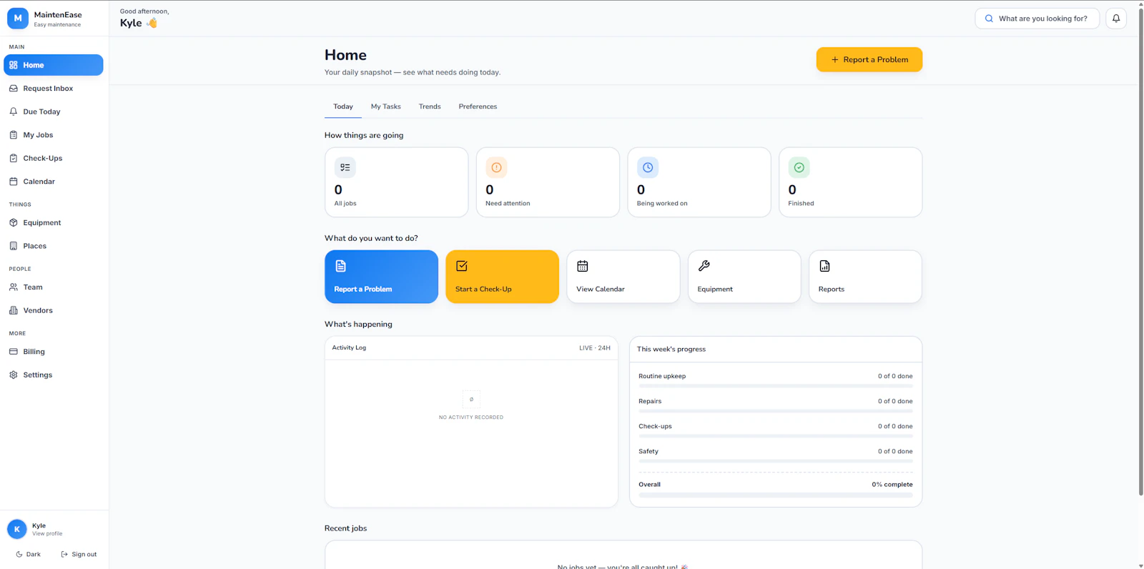This screenshot has height=569, width=1144.
Task: Open Vendors from sidebar
Action: (54, 310)
